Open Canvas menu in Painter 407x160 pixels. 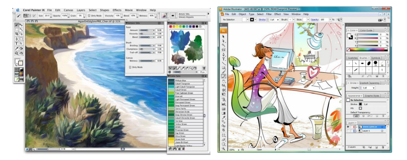pos(68,10)
